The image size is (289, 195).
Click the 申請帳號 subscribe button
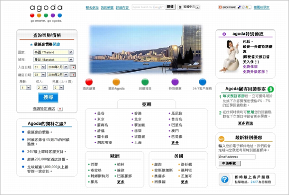230,163
